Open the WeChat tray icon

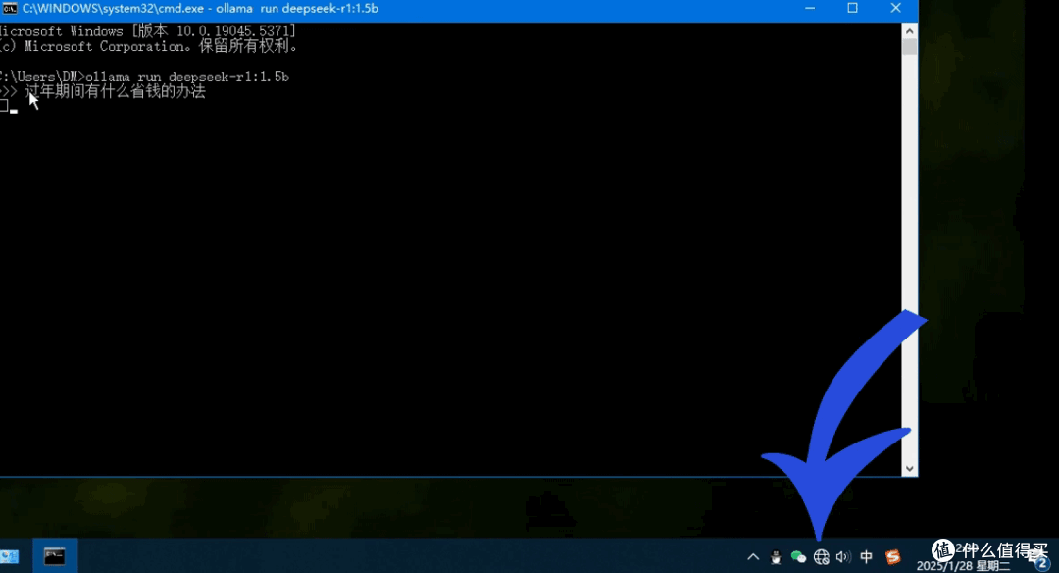798,556
